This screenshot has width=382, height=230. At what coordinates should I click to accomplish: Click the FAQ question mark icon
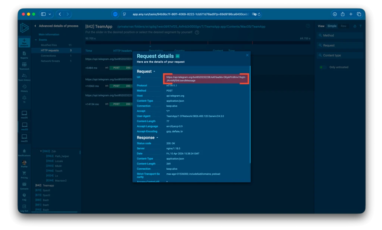point(24,195)
